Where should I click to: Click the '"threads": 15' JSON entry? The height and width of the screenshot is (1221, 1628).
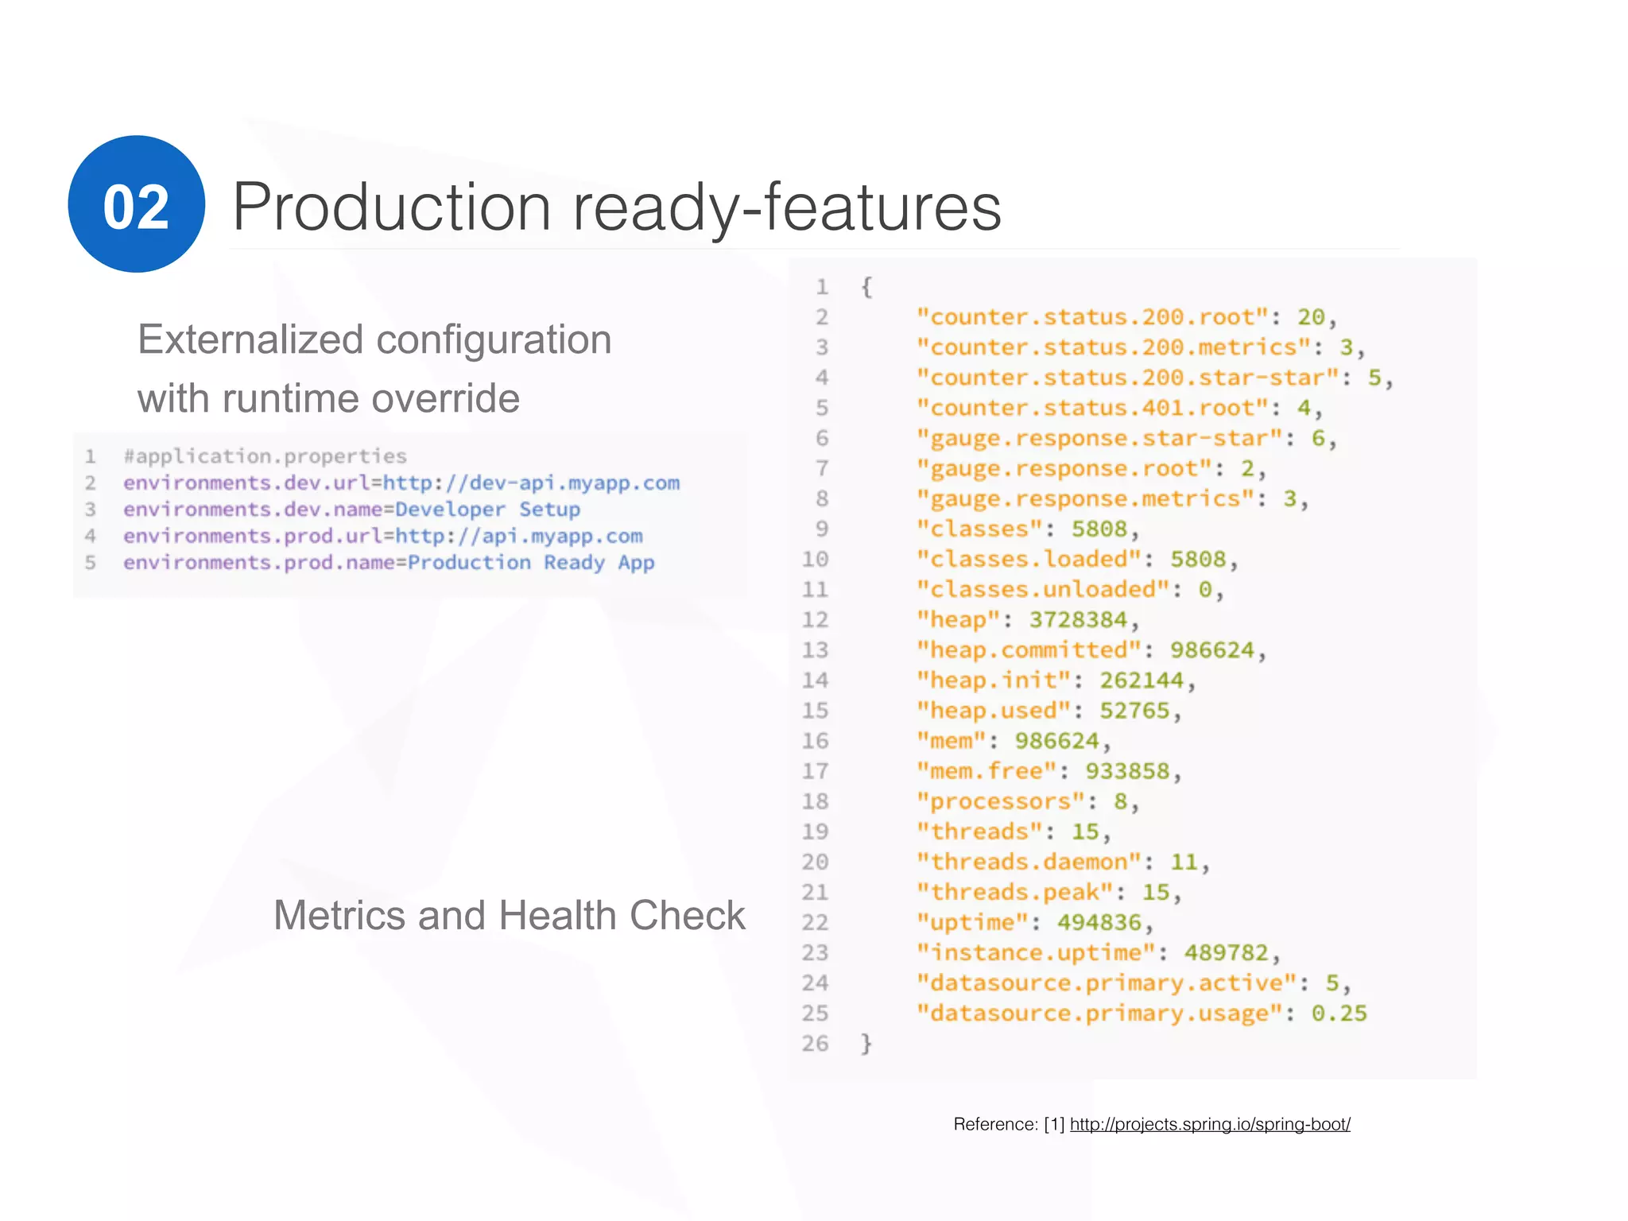1014,831
